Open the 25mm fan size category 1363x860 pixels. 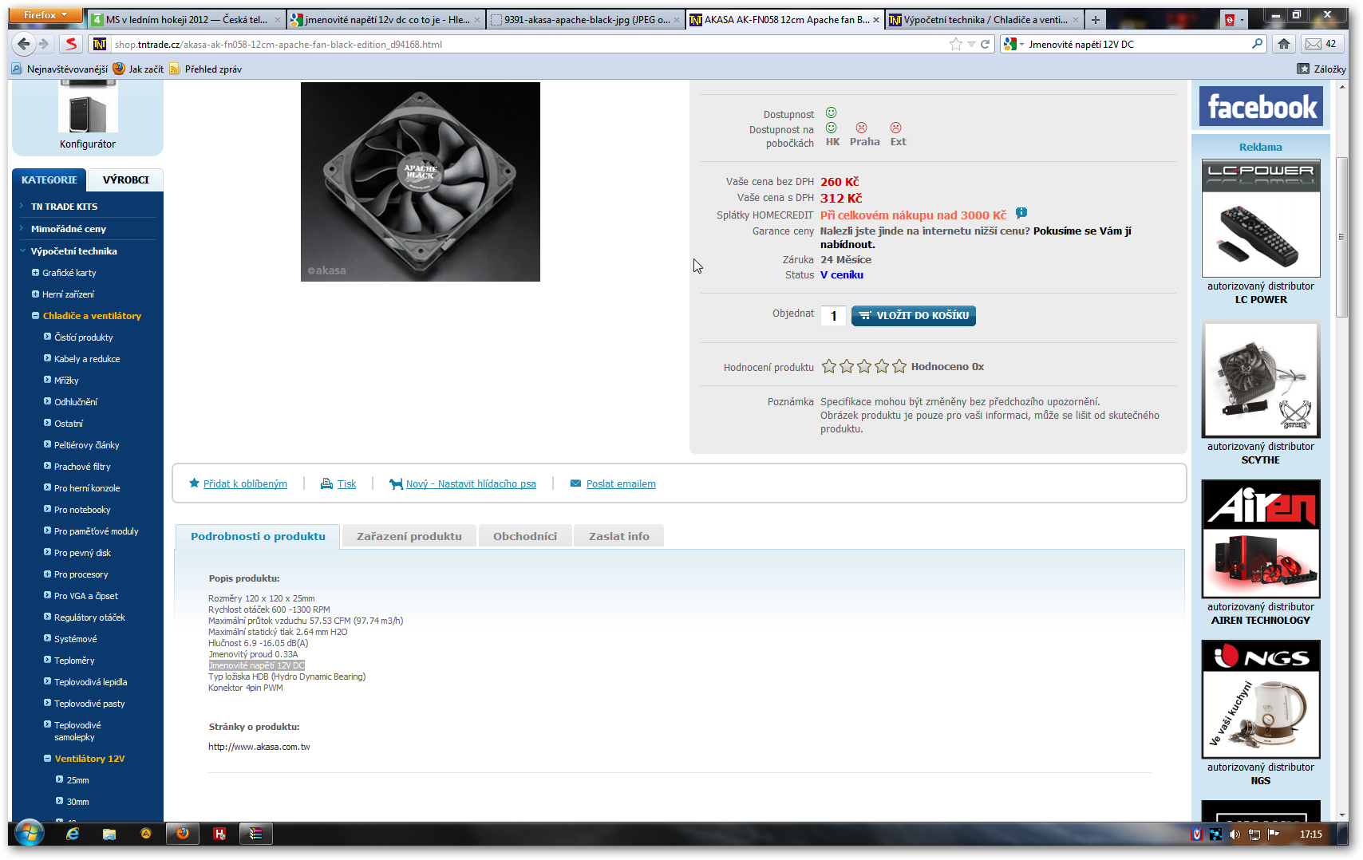tap(78, 780)
